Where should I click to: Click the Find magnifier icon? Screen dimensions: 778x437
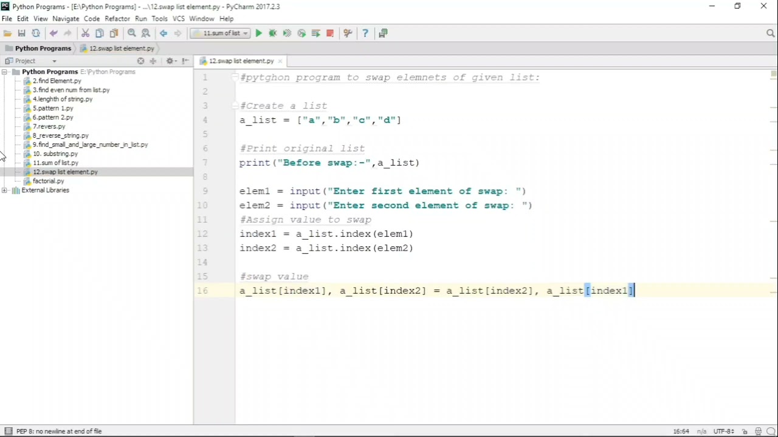click(131, 33)
